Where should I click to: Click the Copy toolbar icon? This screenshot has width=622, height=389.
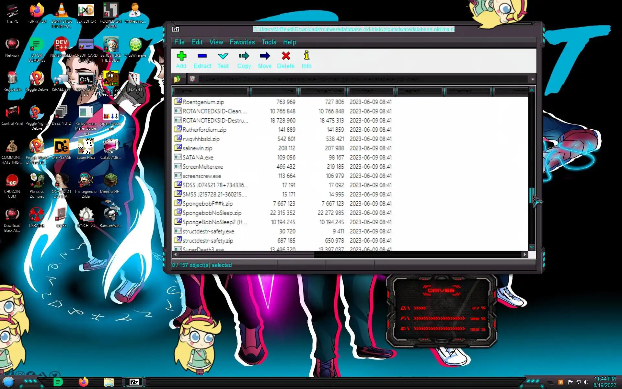244,56
